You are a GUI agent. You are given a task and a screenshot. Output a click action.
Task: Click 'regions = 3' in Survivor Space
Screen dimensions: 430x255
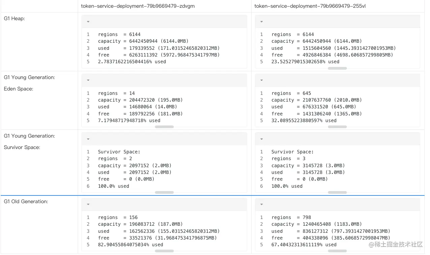(x=289, y=158)
